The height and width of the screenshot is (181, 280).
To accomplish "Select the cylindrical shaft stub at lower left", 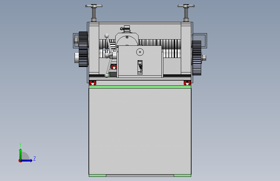I will [x=77, y=58].
